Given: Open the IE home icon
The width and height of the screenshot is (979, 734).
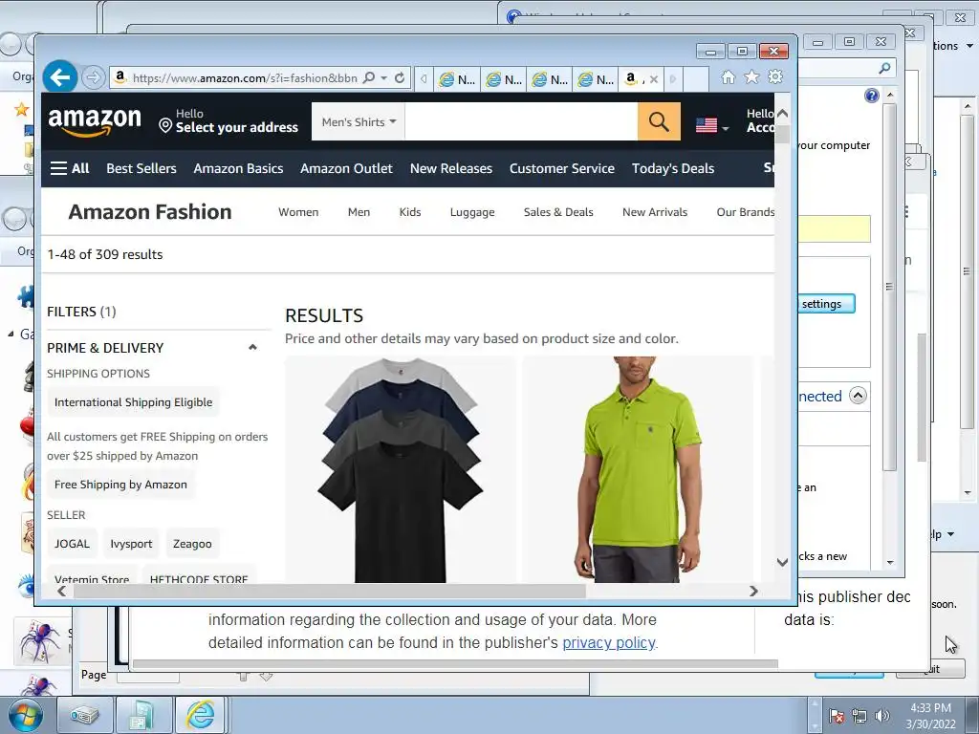Looking at the screenshot, I should coord(728,76).
